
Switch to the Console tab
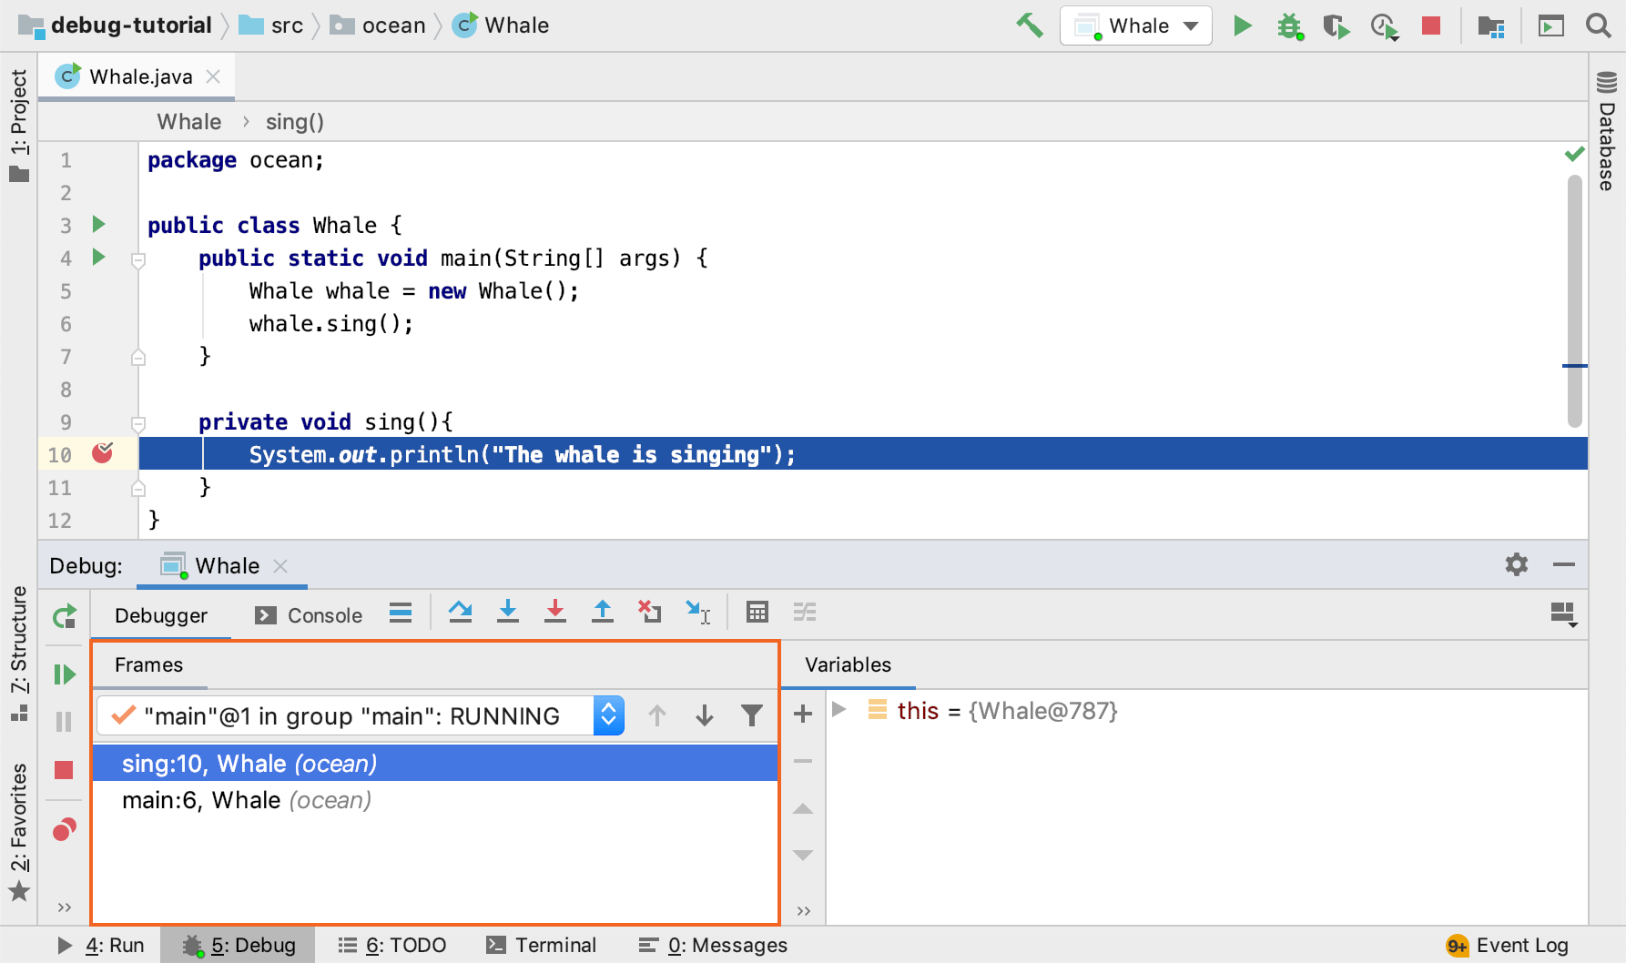[x=310, y=616]
